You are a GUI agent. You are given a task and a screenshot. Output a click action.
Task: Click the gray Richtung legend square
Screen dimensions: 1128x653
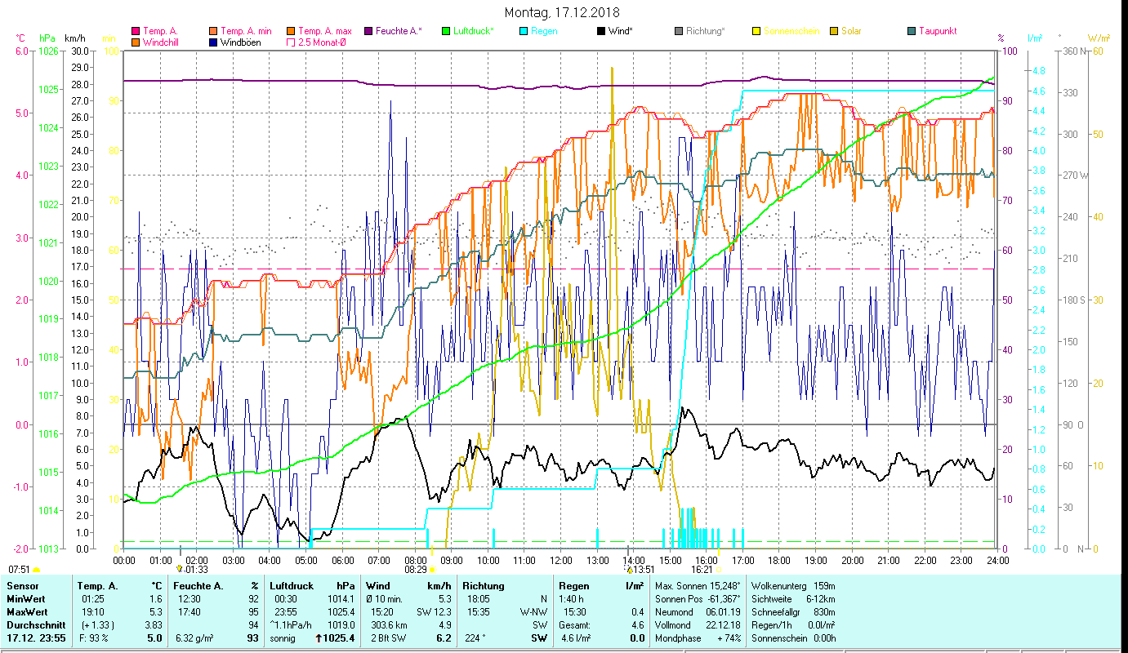[x=678, y=32]
